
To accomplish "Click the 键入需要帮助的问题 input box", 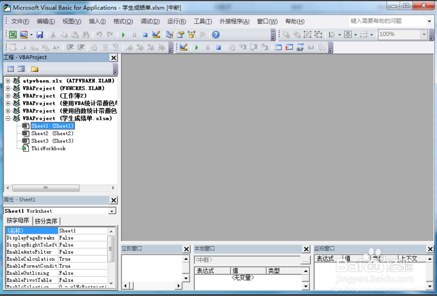I will tap(387, 21).
